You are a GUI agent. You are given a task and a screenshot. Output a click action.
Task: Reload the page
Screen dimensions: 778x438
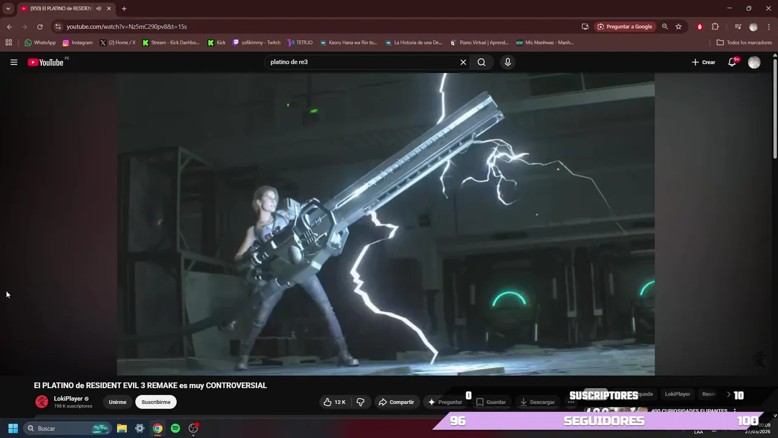pyautogui.click(x=40, y=27)
